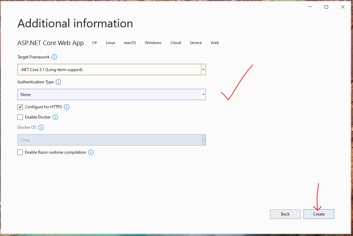The image size is (353, 236).
Task: Click the disabled Docker OS Linux dropdown
Action: point(111,140)
